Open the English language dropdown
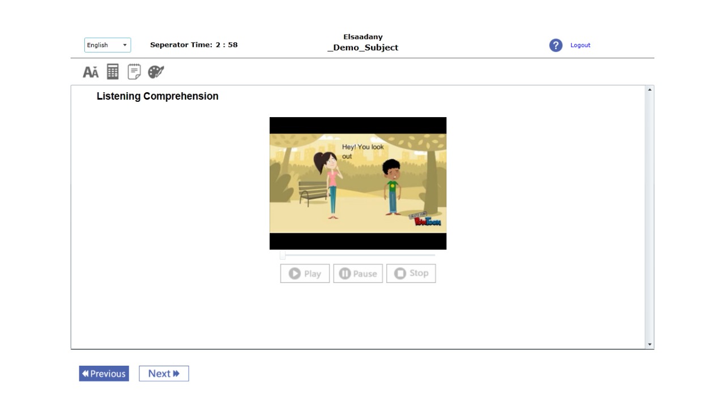This screenshot has height=407, width=725. pyautogui.click(x=108, y=45)
